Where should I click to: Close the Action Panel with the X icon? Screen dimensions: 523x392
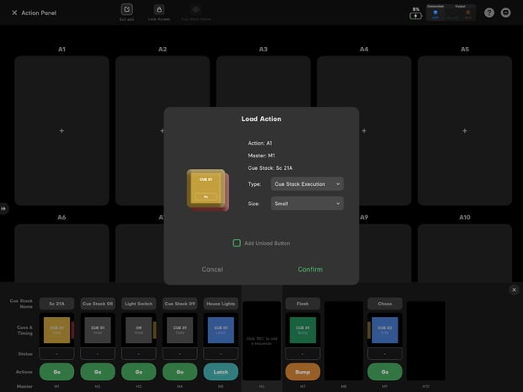tap(14, 13)
